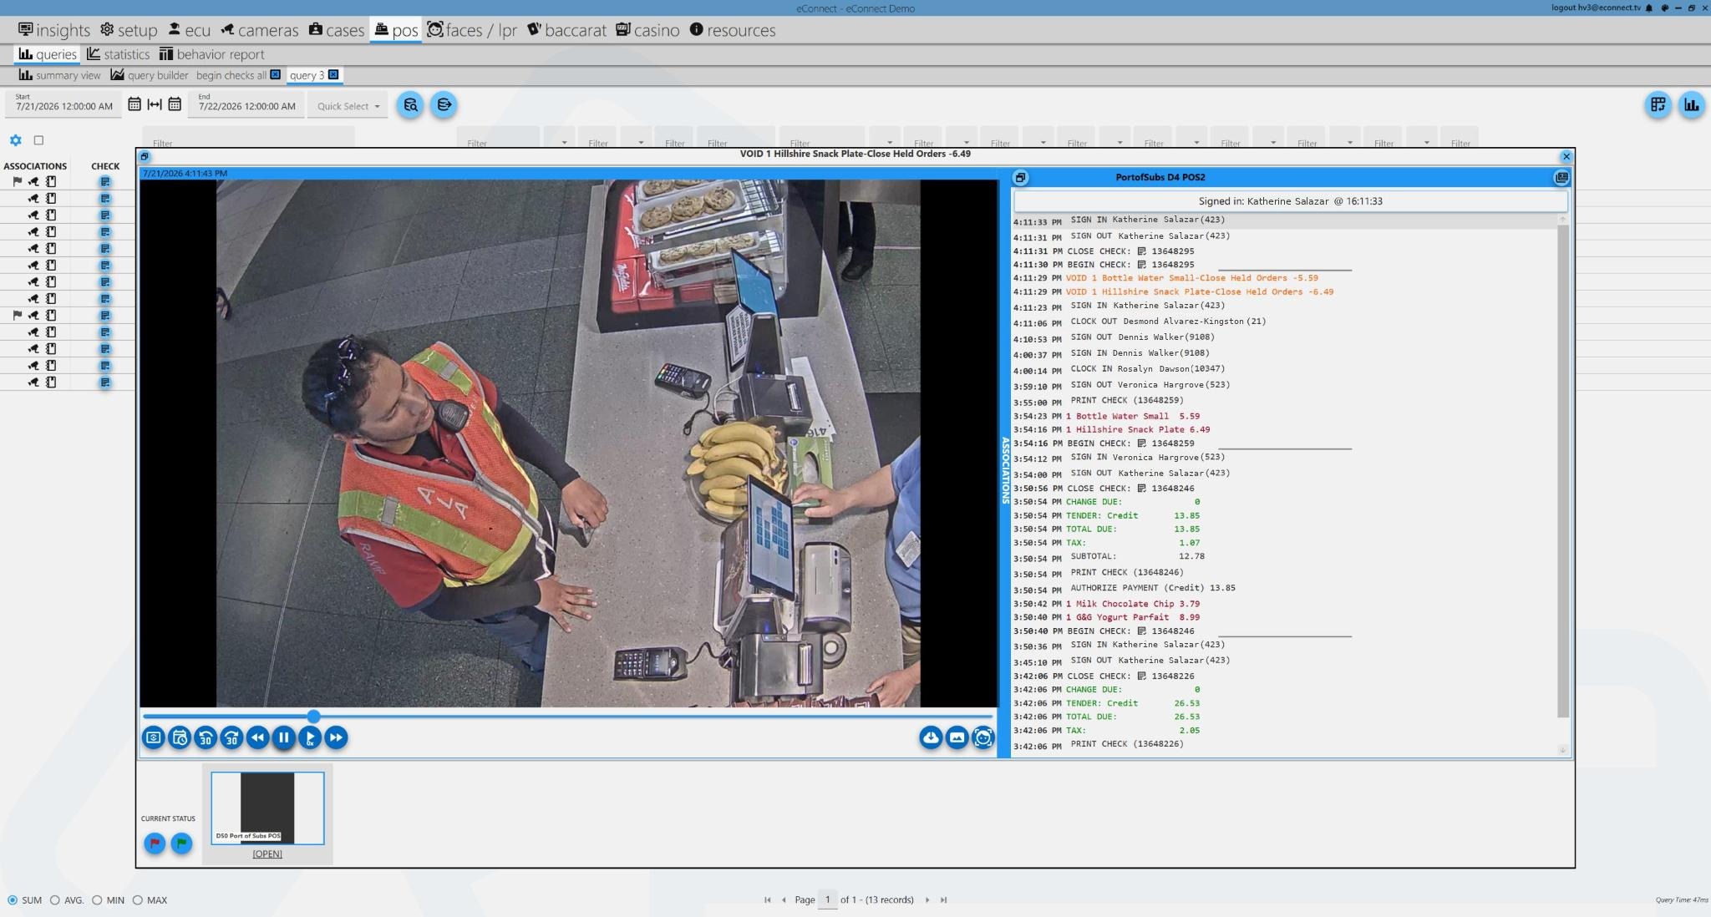Pause the video playback

pos(283,737)
